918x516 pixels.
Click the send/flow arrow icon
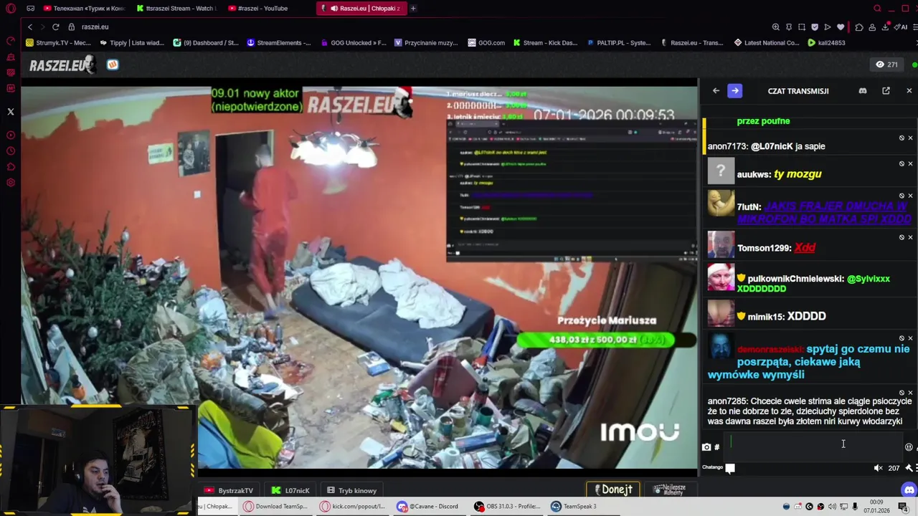tap(828, 27)
